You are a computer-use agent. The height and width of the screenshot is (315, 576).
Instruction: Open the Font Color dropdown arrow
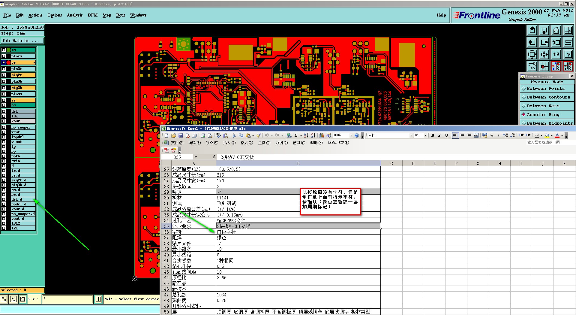click(x=562, y=136)
